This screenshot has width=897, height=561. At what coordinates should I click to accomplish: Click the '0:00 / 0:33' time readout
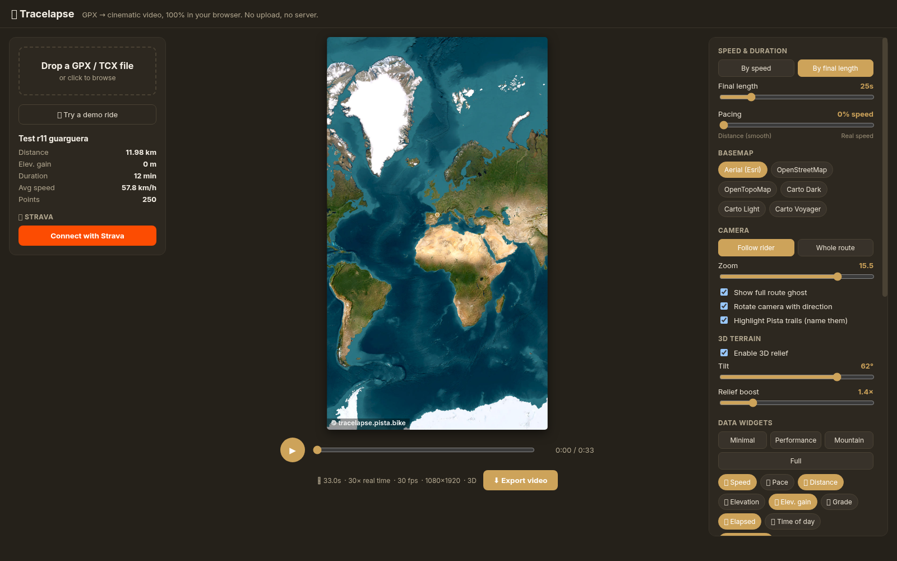pos(575,450)
